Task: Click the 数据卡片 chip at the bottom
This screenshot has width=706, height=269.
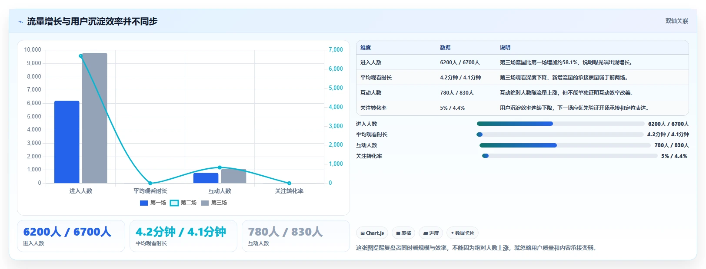Action: coord(463,233)
